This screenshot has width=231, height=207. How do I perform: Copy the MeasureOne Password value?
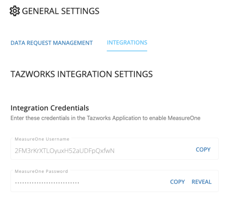point(177,182)
